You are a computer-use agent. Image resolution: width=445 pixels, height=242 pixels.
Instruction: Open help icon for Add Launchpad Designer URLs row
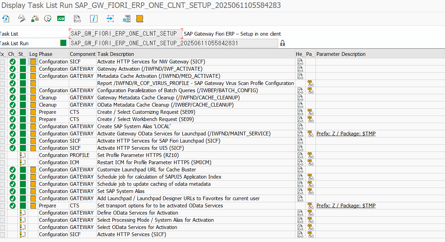click(300, 198)
